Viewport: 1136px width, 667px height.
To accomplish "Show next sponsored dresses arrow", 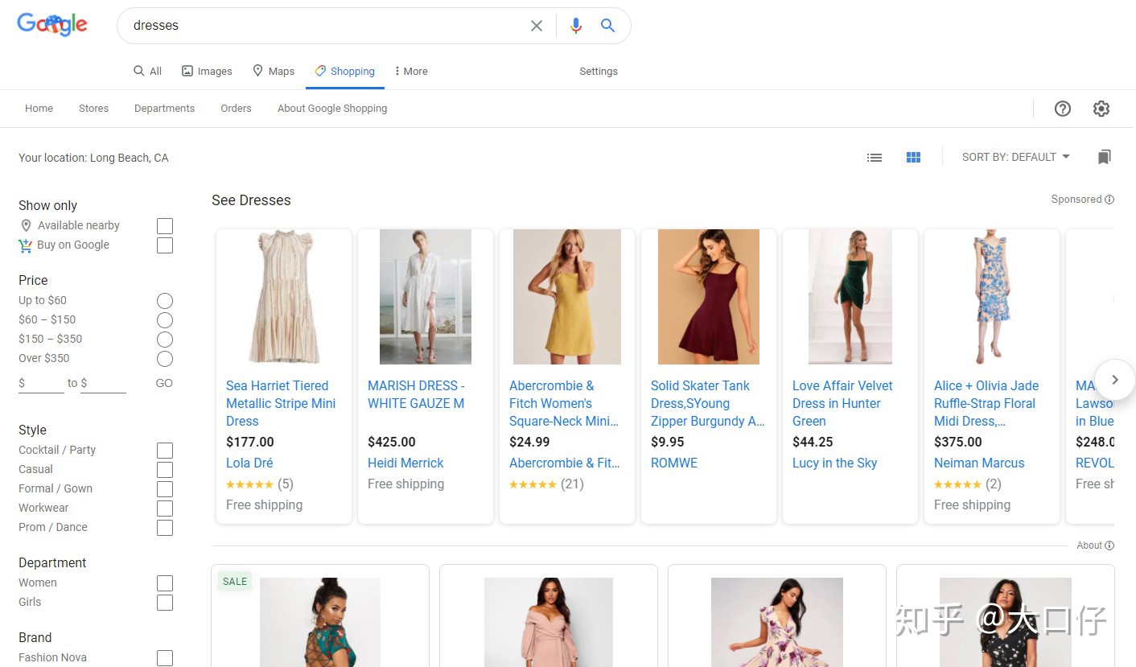I will [x=1114, y=380].
